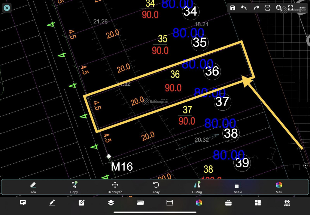Open the three-dot more options menu

pyautogui.click(x=302, y=8)
